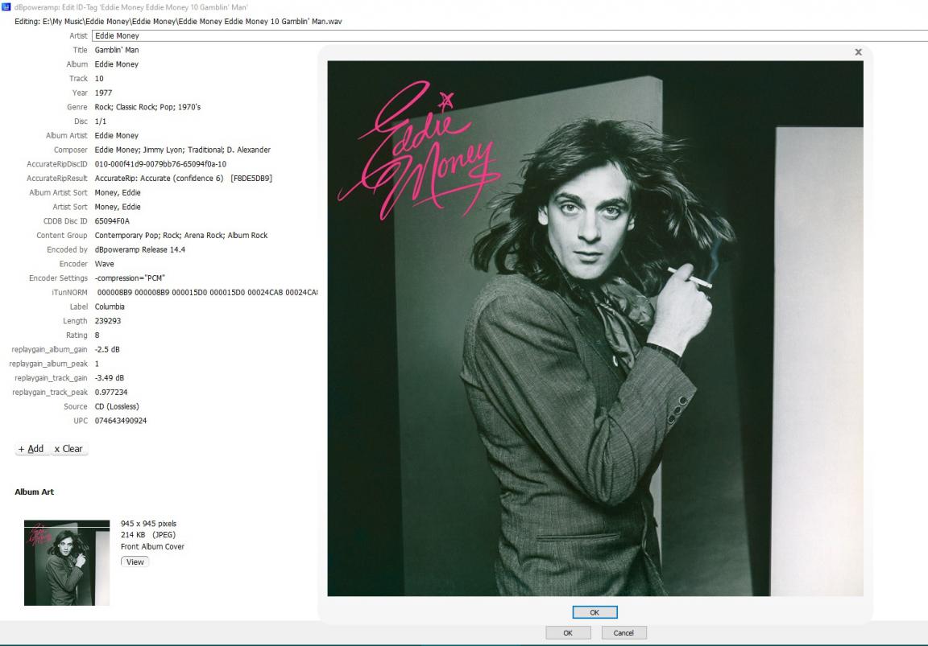Click the Title value Gamblin' Man

pos(117,50)
